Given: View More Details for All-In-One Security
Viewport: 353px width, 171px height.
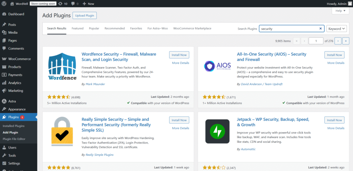Looking at the screenshot, I should click(336, 63).
